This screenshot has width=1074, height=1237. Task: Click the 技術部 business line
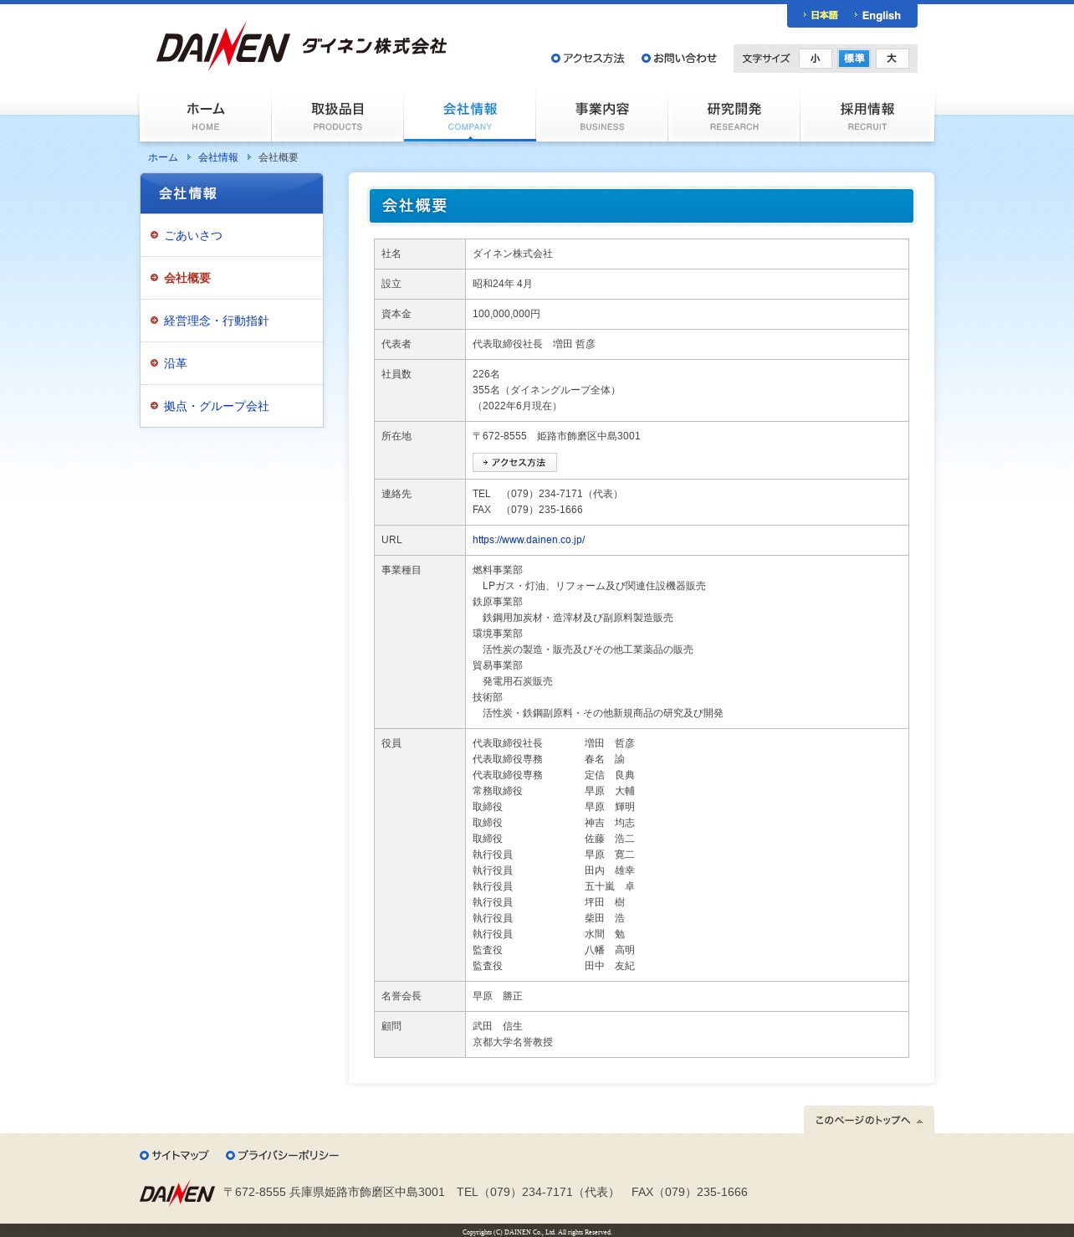pos(488,697)
